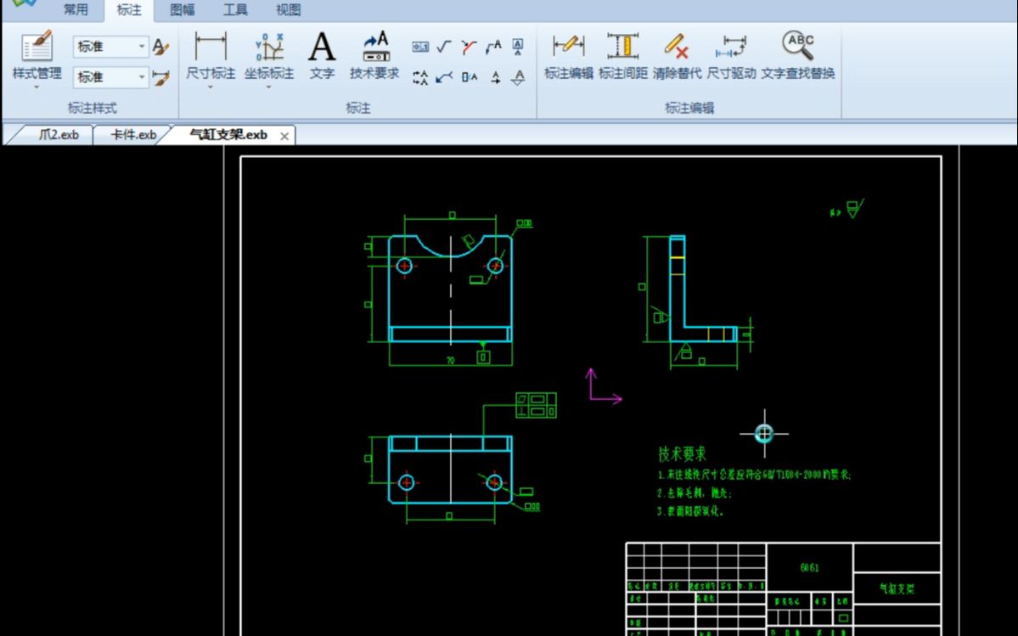Expand the arrow beneath 尺寸标注

tap(211, 87)
